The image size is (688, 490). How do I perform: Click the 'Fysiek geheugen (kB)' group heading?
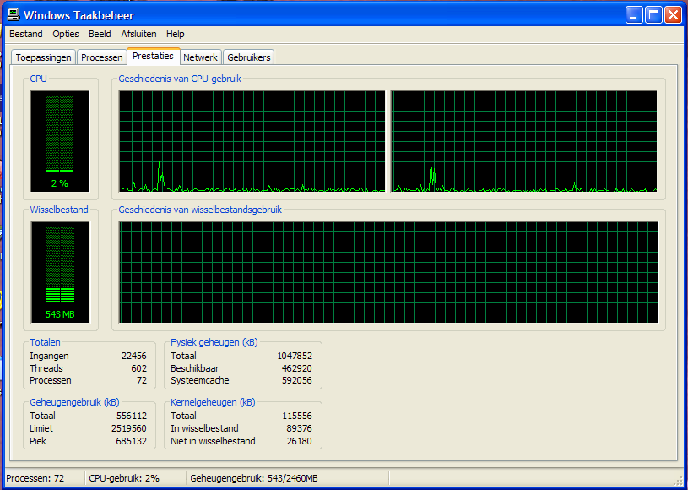[x=214, y=342]
